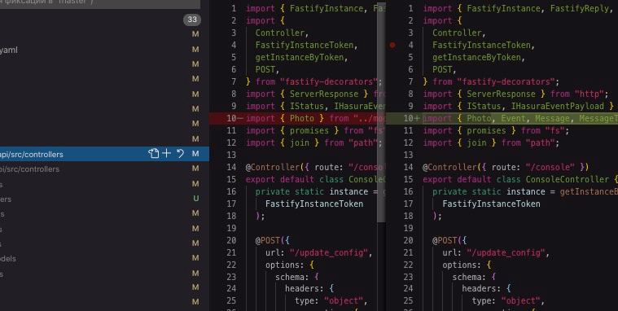
Task: Click 'schema' on line 23 of the left pane
Action: (290, 277)
